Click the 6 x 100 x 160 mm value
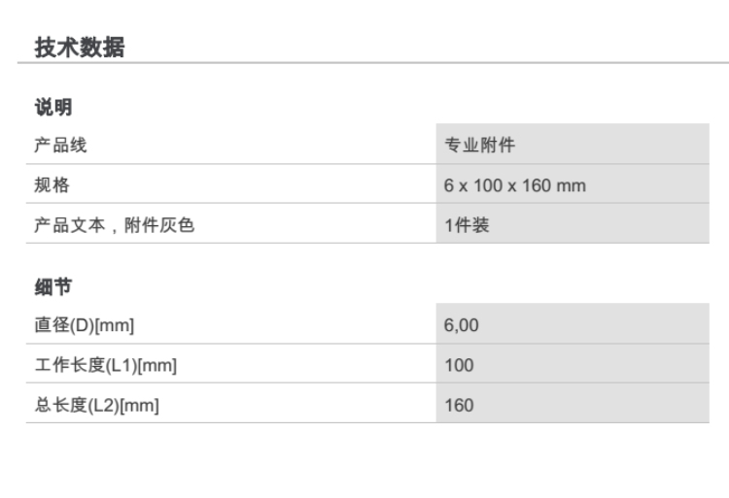This screenshot has width=729, height=498. pos(515,185)
